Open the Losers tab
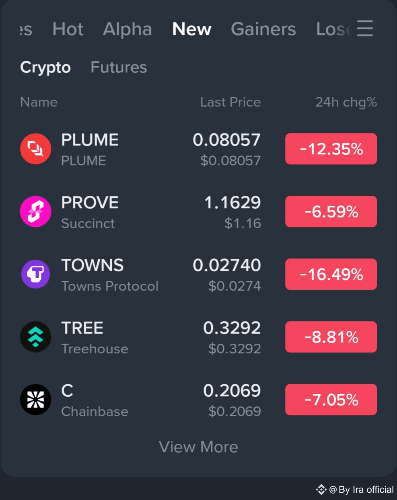Screen dimensions: 397x500 [x=334, y=29]
